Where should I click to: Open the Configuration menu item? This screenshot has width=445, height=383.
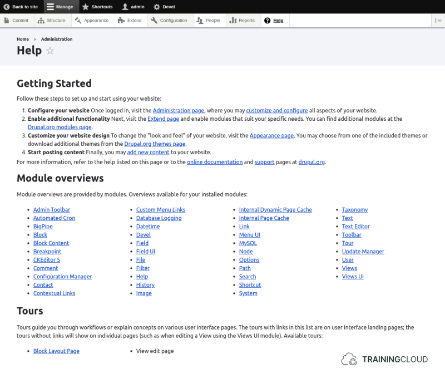pyautogui.click(x=169, y=21)
